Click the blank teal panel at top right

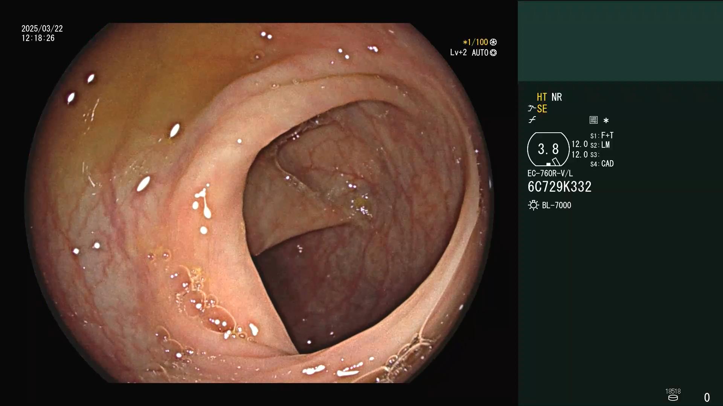point(620,41)
